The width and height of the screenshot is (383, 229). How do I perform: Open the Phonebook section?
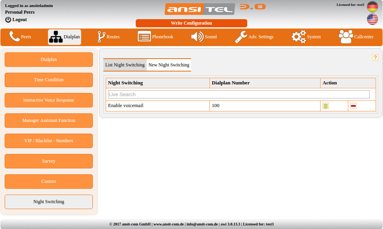[x=155, y=37]
